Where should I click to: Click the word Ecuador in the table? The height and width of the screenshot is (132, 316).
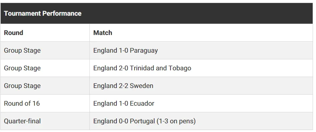click(142, 103)
